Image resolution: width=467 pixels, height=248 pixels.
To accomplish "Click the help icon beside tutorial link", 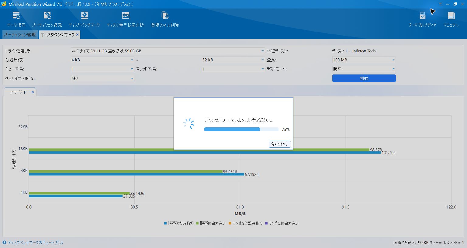I will (x=4, y=243).
